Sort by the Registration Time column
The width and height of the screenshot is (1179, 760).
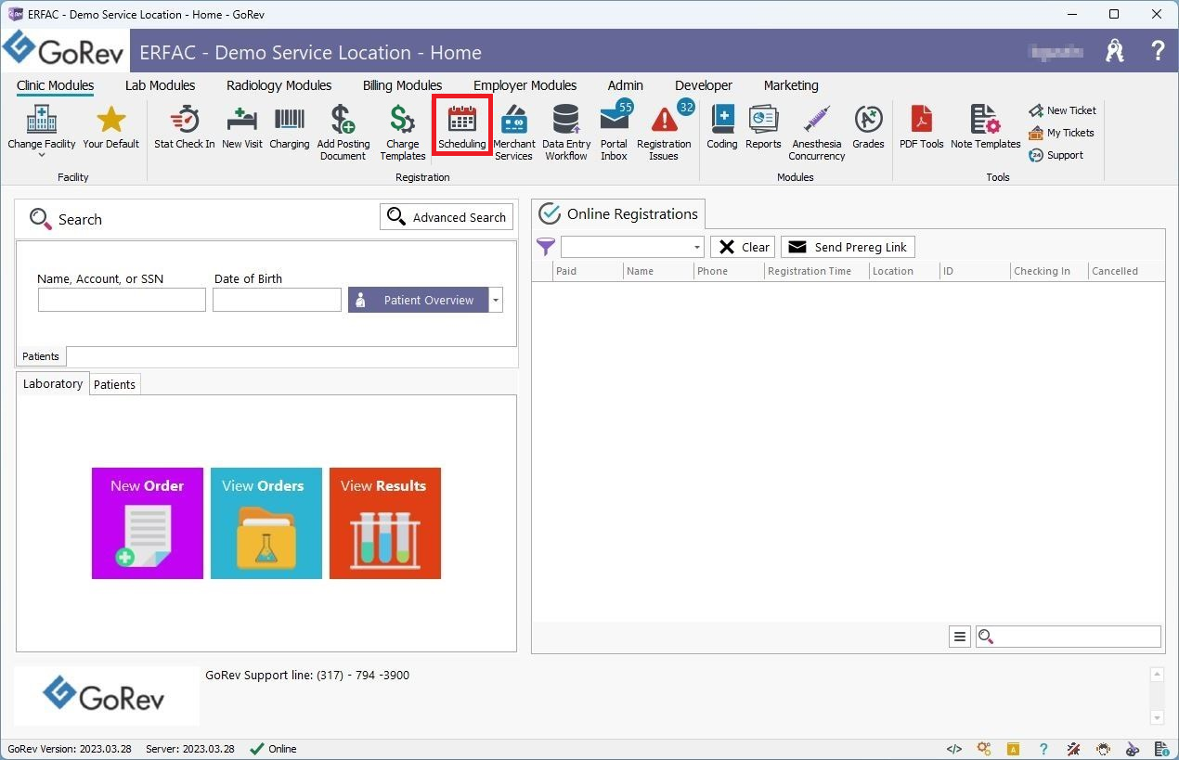point(816,271)
